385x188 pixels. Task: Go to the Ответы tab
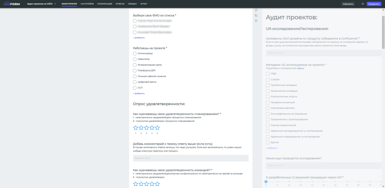pos(120,4)
